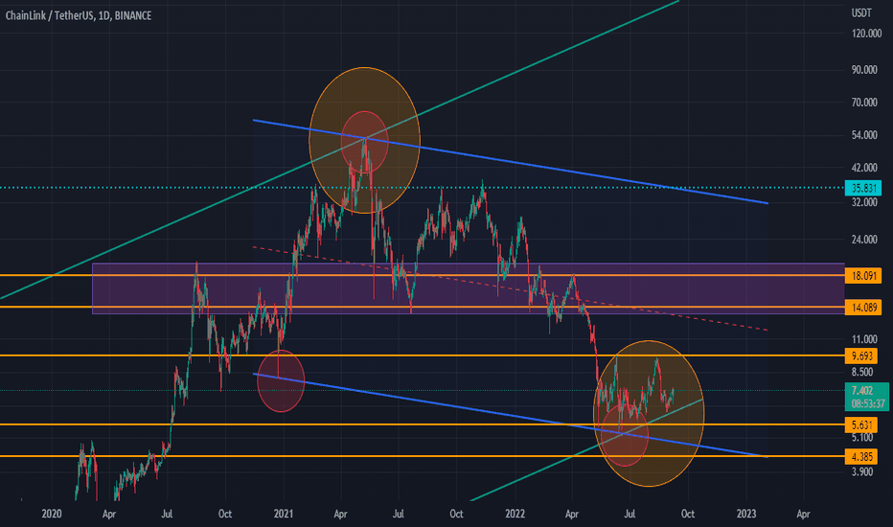Click the ChainLink / TetherUS chart title
893x527 pixels.
tap(79, 16)
